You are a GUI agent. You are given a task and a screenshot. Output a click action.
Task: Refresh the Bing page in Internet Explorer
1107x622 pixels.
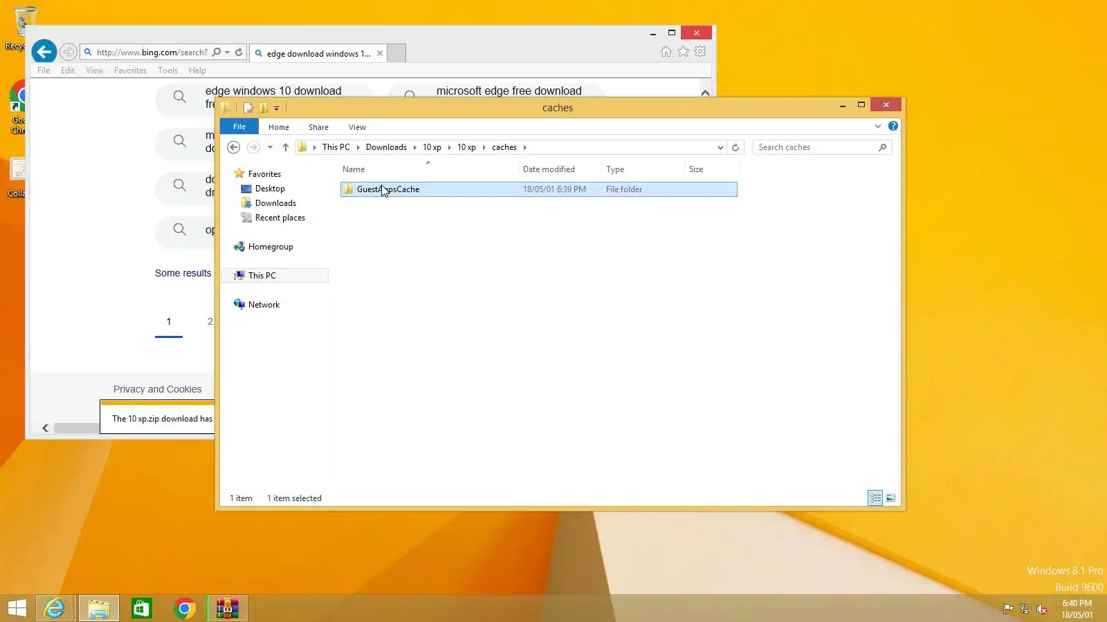(239, 52)
